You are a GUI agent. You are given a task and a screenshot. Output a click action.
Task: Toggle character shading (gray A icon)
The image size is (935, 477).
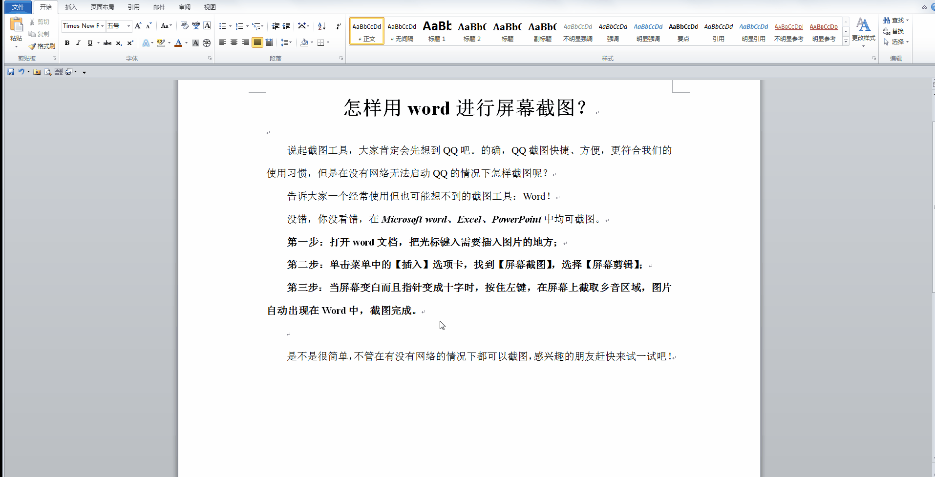point(195,43)
